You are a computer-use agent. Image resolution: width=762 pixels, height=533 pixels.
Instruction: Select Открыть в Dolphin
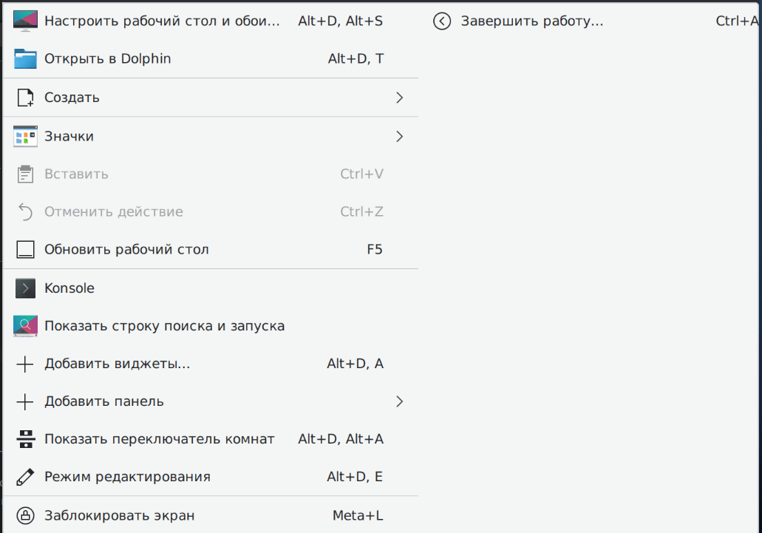[x=108, y=58]
